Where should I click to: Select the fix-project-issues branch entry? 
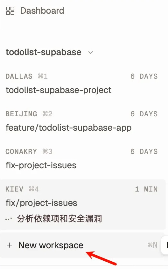[41, 165]
